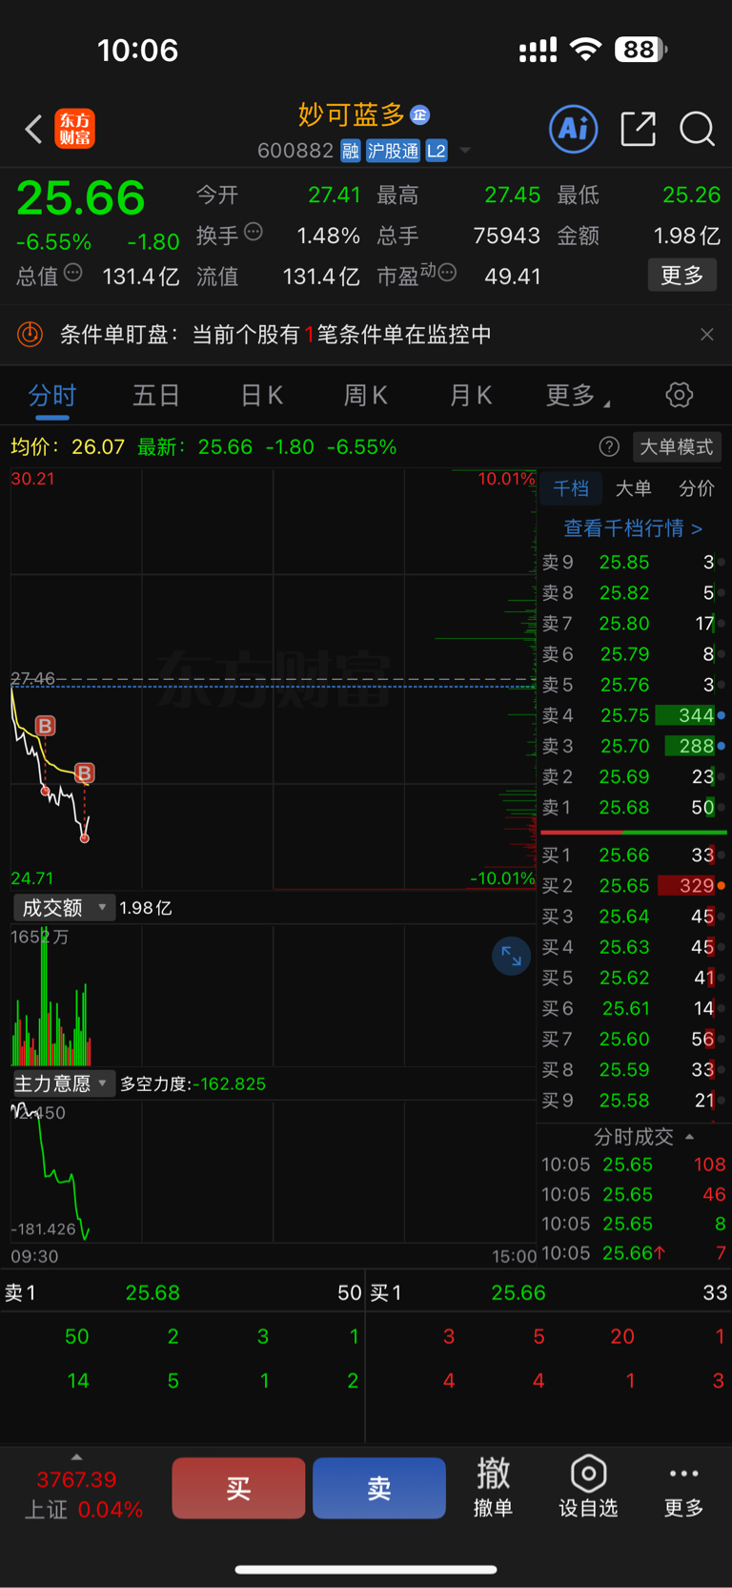Tap the 设自选 watchlist icon

tap(588, 1487)
